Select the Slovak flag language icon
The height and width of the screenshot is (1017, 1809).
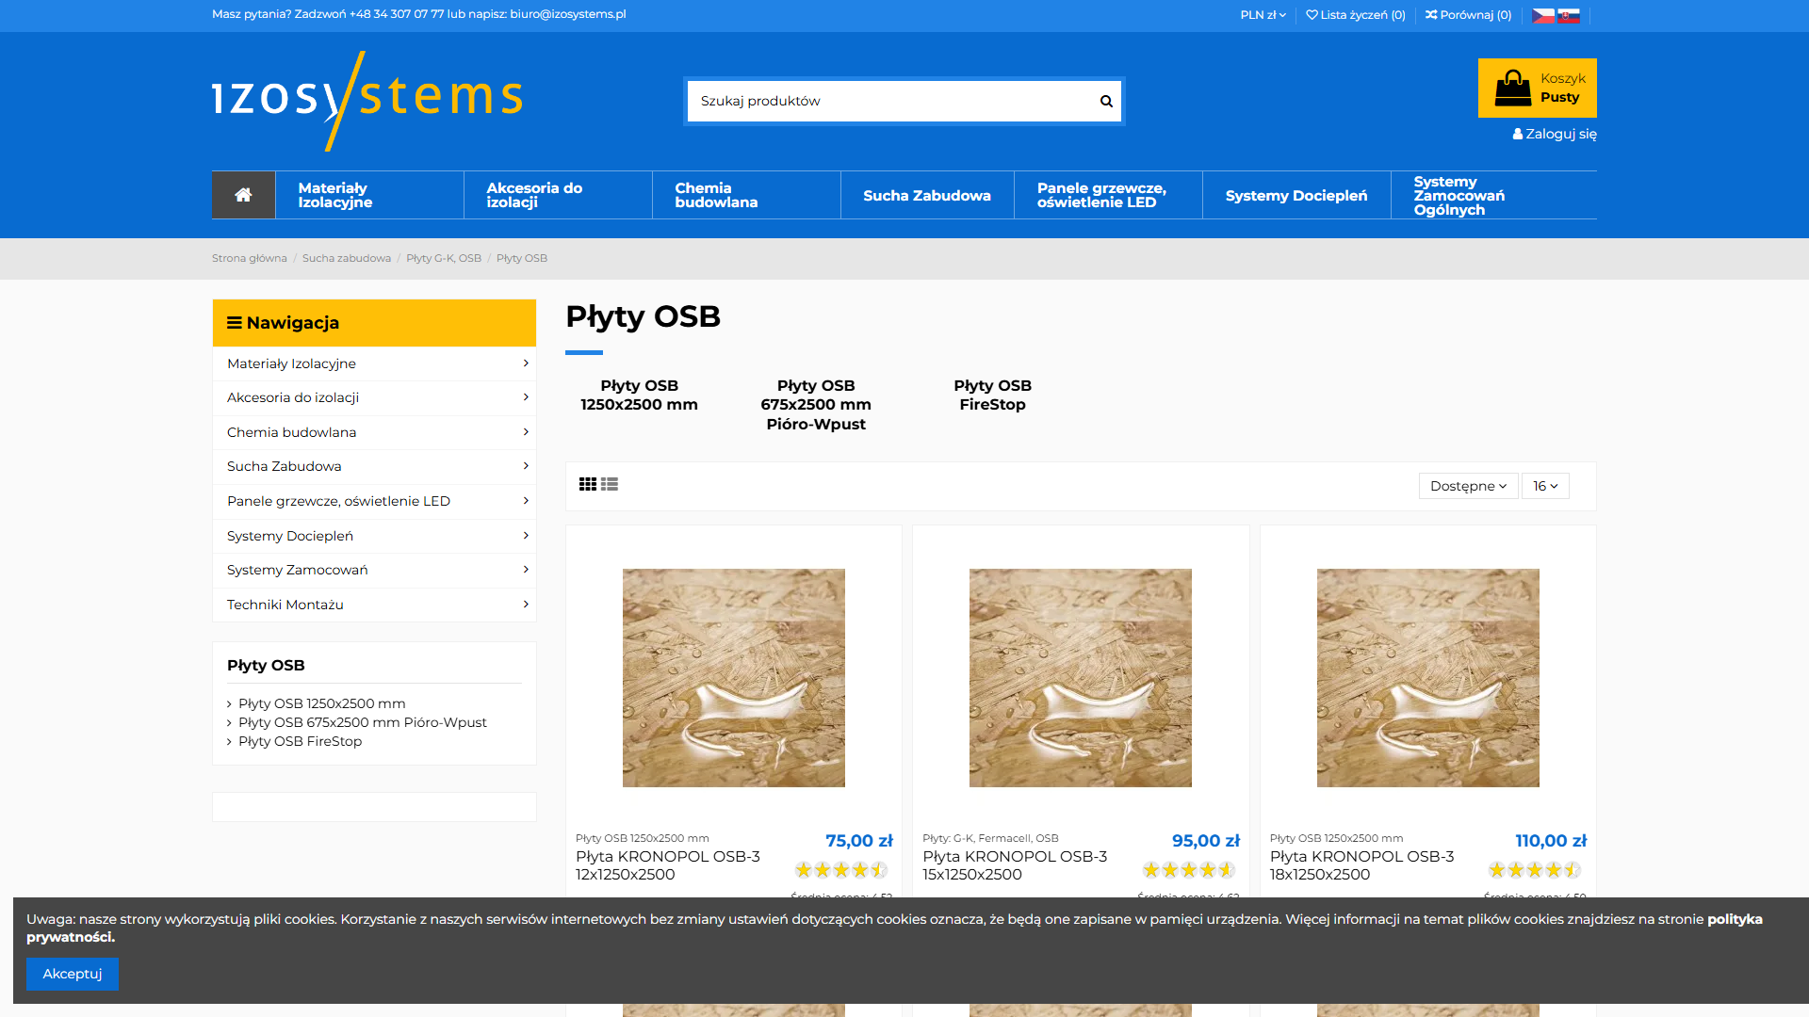click(1569, 15)
